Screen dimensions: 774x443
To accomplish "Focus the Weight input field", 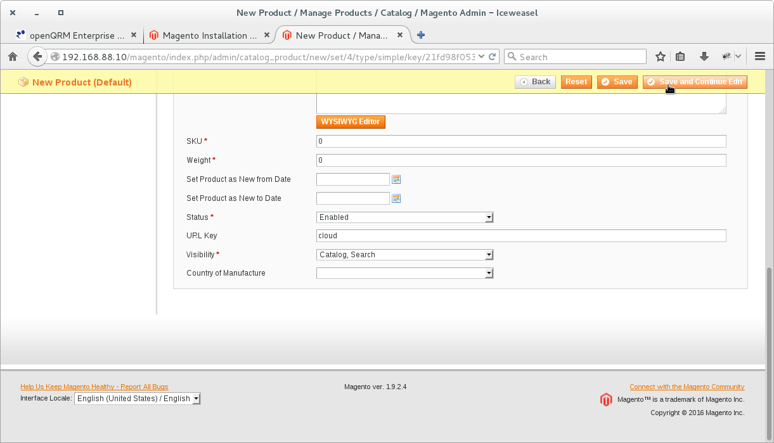I will pos(521,160).
